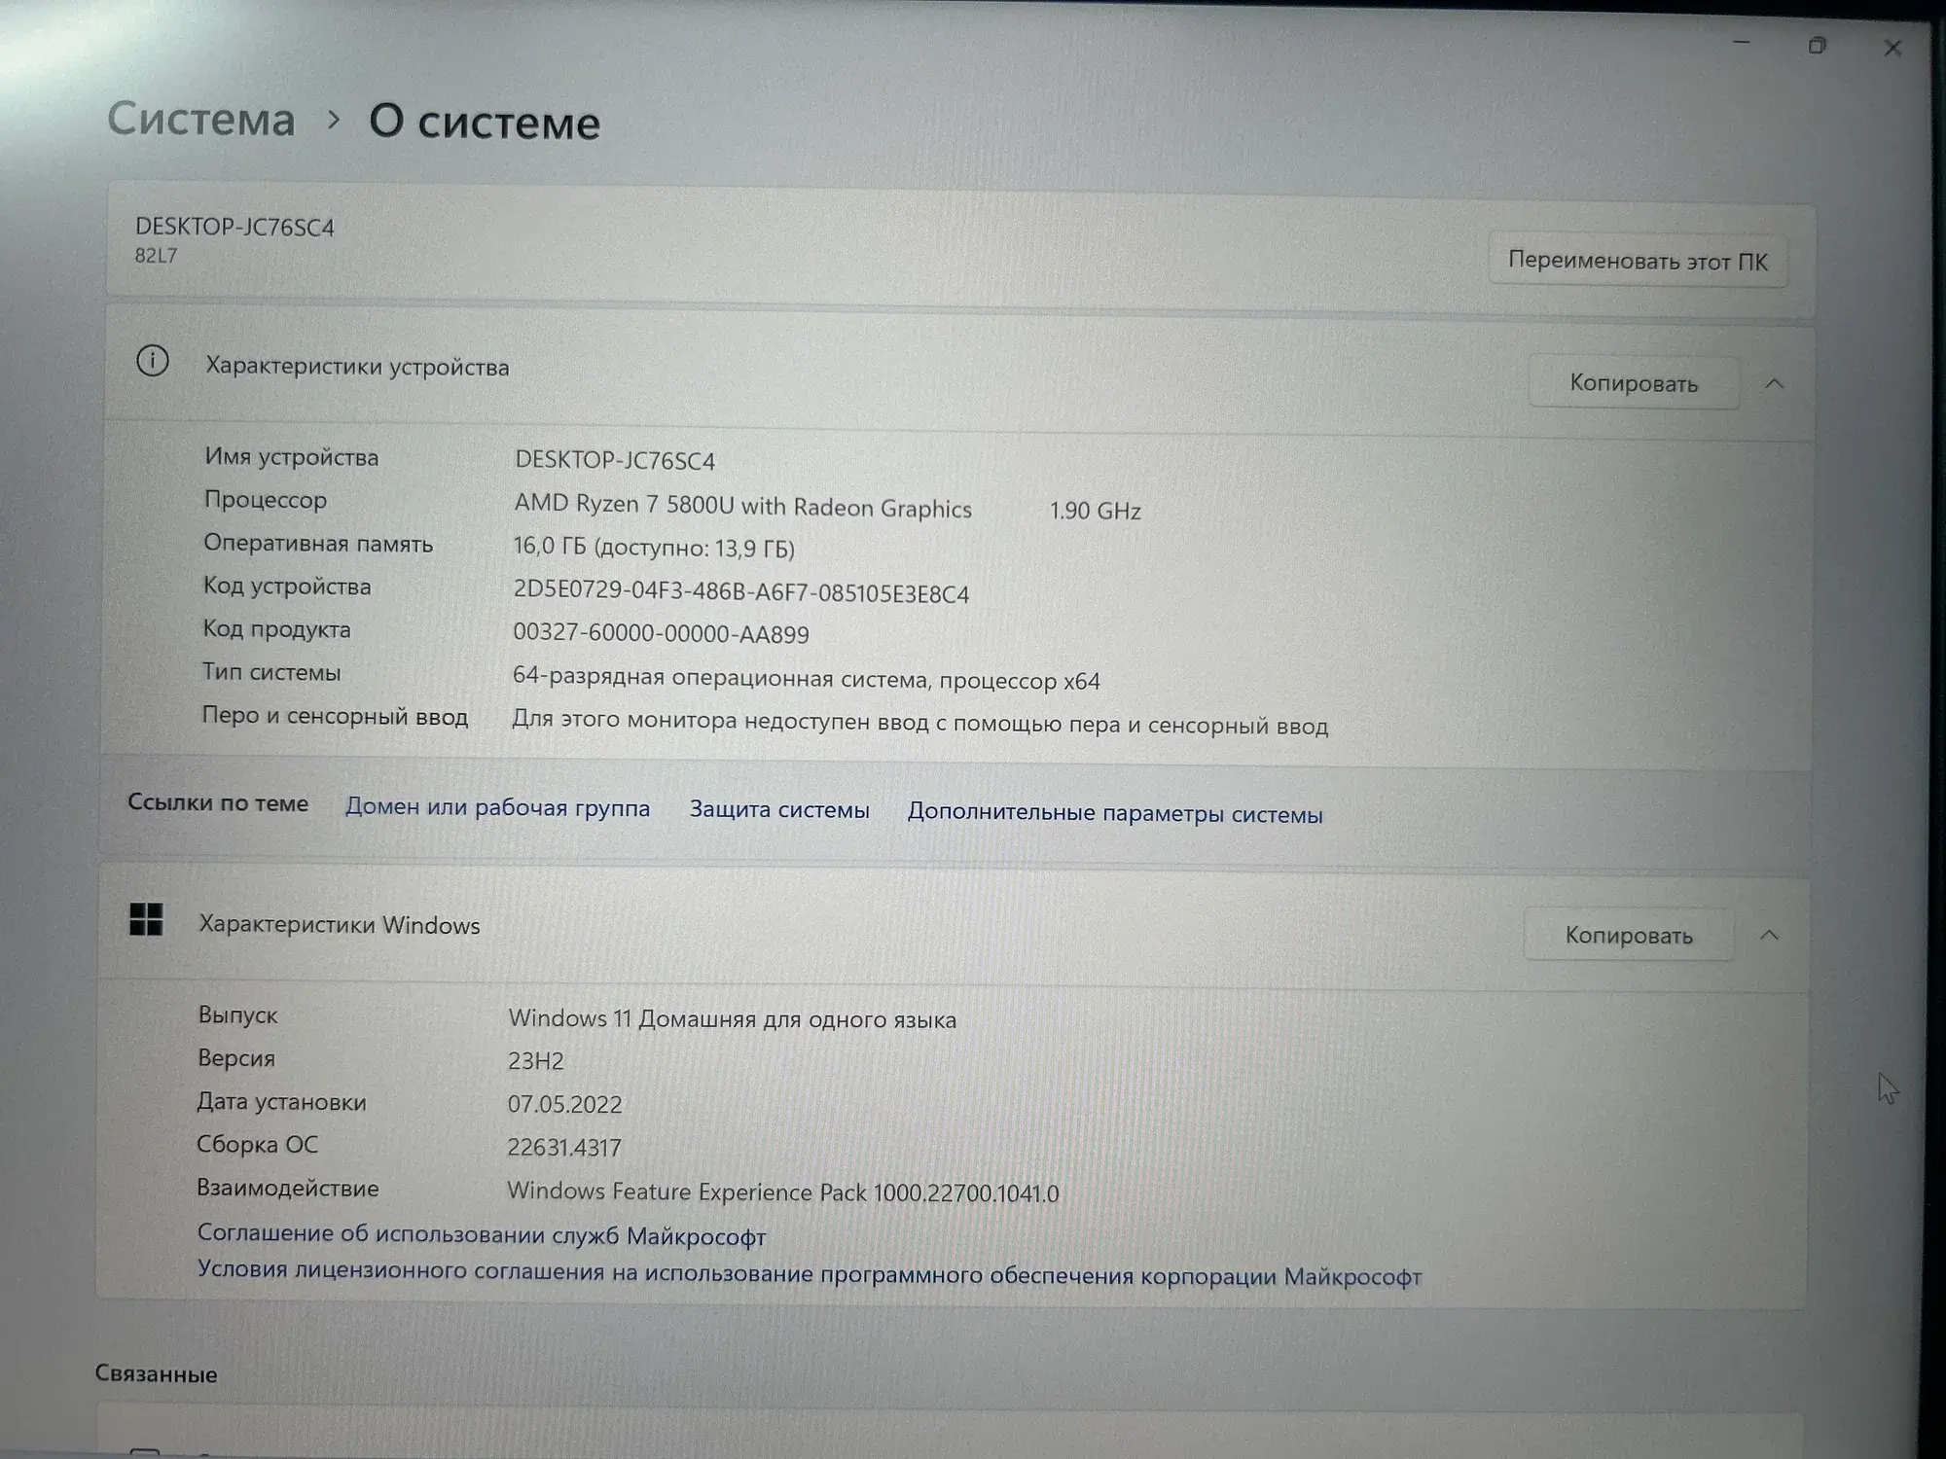Copy device specifications with Копировать
The width and height of the screenshot is (1946, 1459).
1634,383
